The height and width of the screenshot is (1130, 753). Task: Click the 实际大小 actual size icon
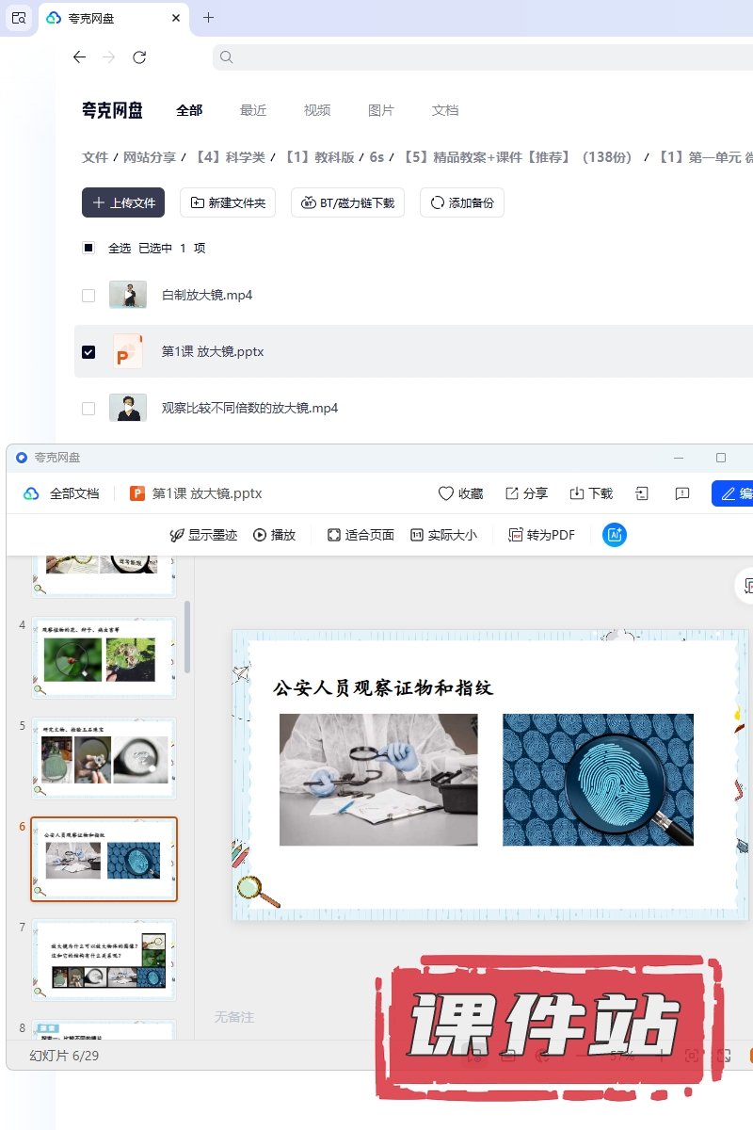coord(417,535)
